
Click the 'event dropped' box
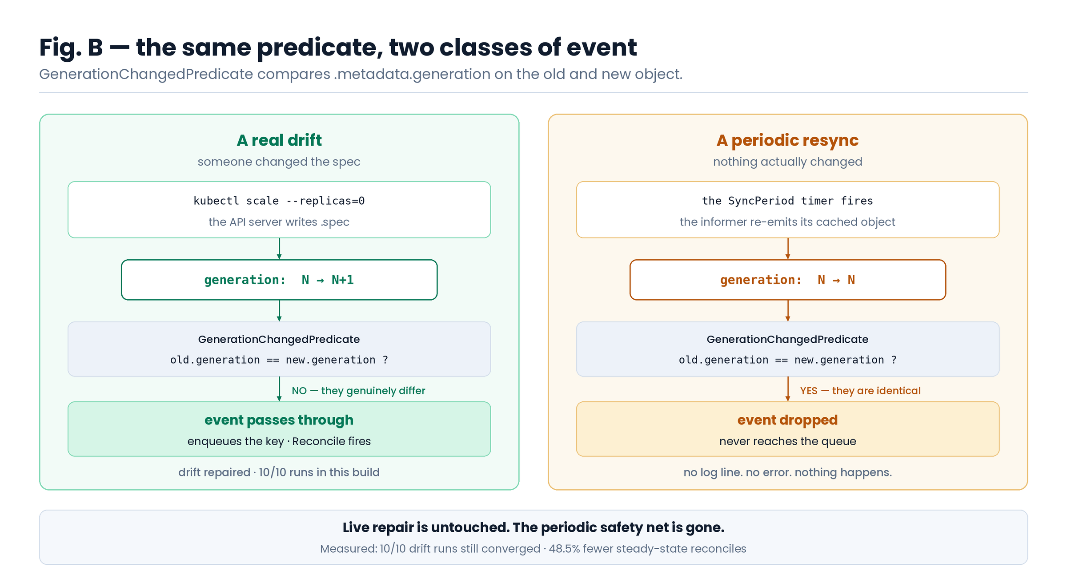(788, 429)
